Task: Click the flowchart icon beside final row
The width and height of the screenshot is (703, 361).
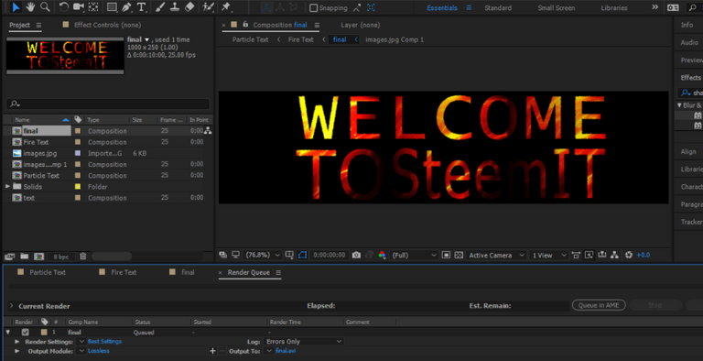Action: tap(208, 131)
